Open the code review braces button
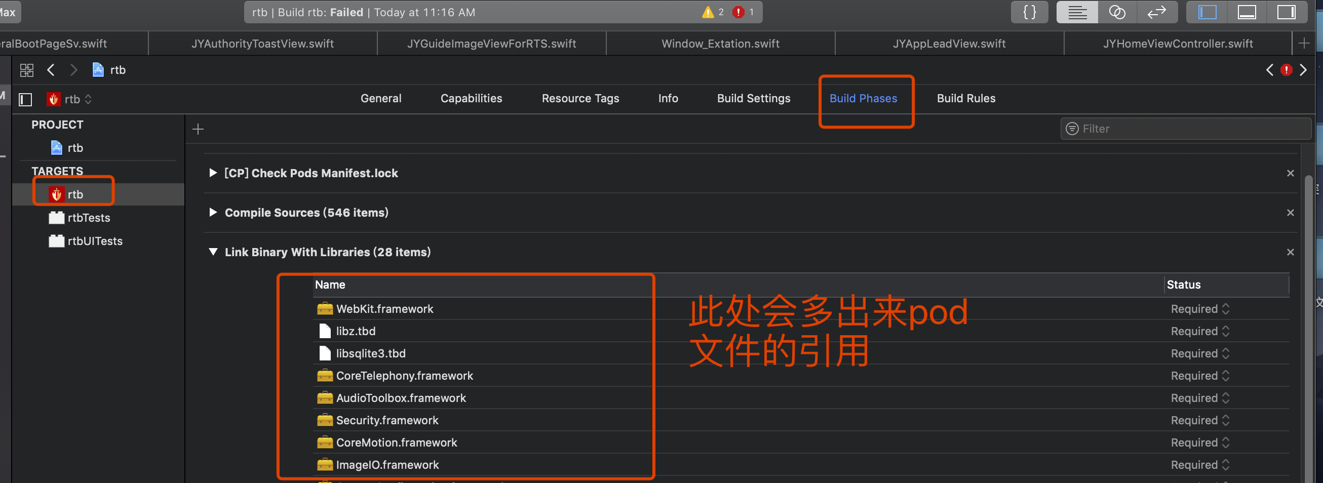Image resolution: width=1323 pixels, height=483 pixels. pos(1029,12)
